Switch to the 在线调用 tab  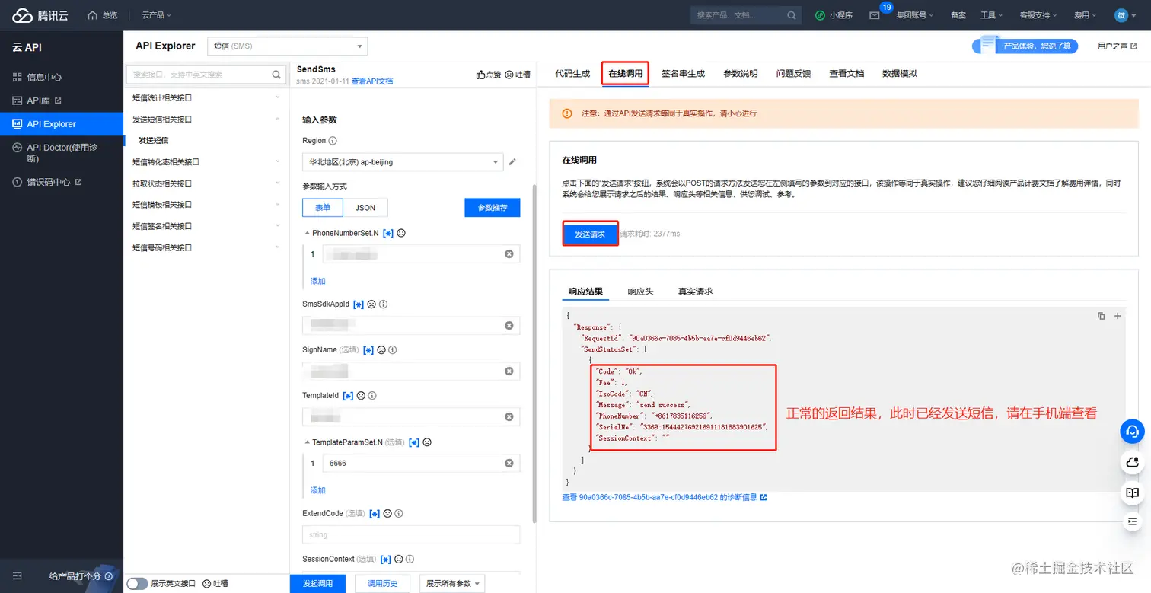pyautogui.click(x=626, y=74)
